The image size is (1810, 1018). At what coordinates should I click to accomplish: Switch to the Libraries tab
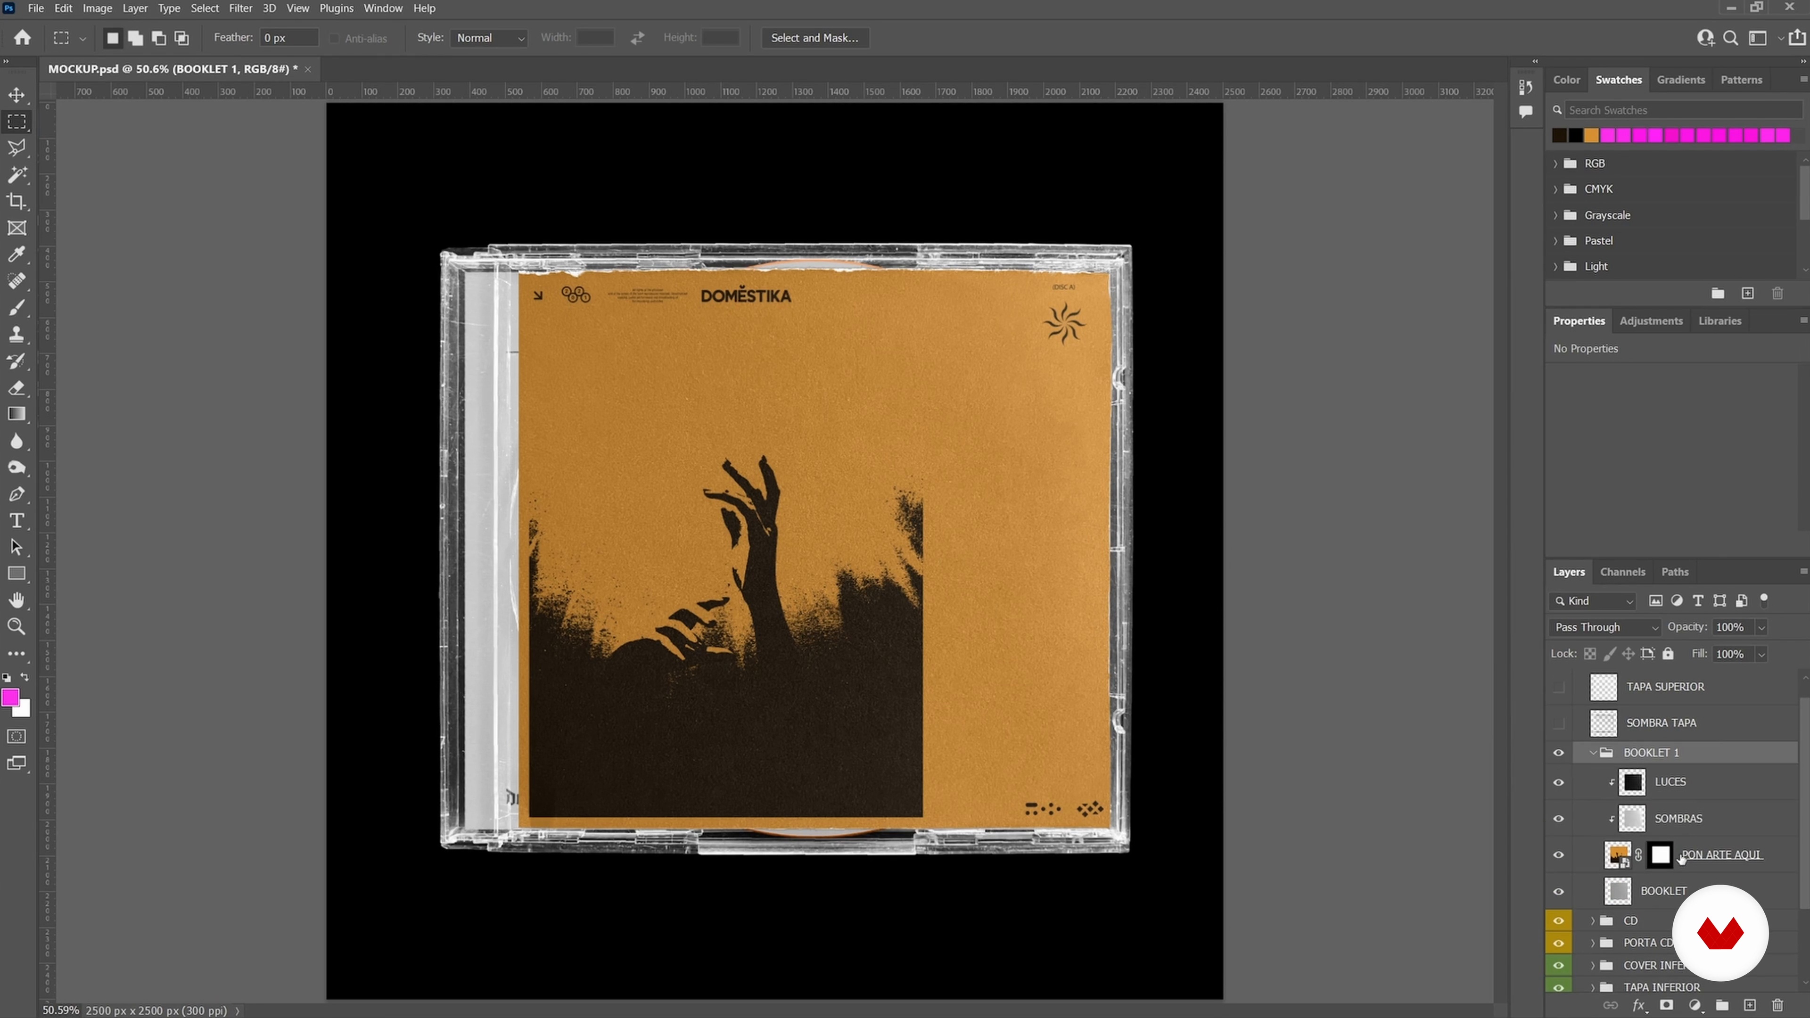(x=1719, y=321)
